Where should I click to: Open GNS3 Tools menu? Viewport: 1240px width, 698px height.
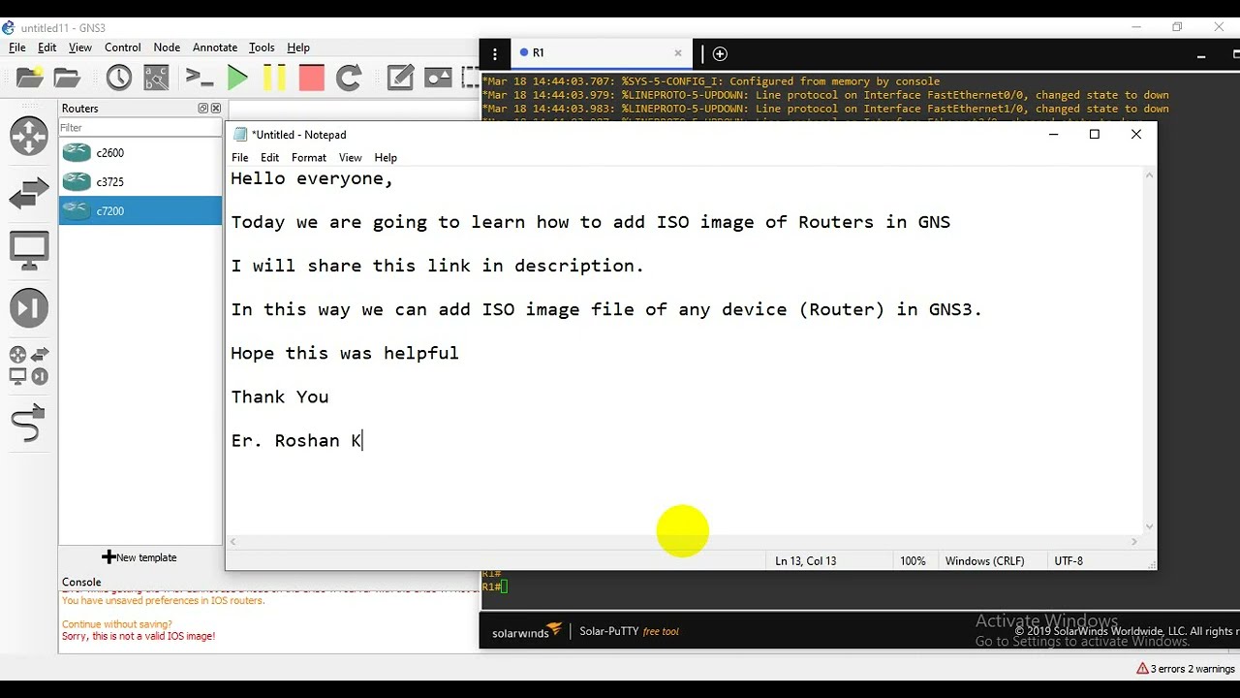(262, 48)
